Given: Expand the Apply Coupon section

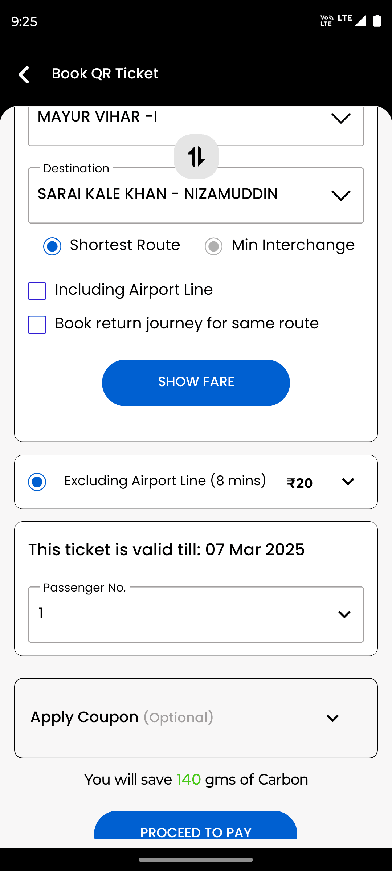Looking at the screenshot, I should (196, 718).
